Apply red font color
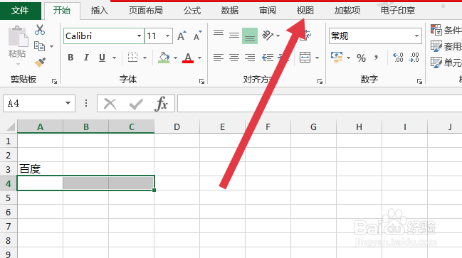462x258 pixels. point(188,58)
